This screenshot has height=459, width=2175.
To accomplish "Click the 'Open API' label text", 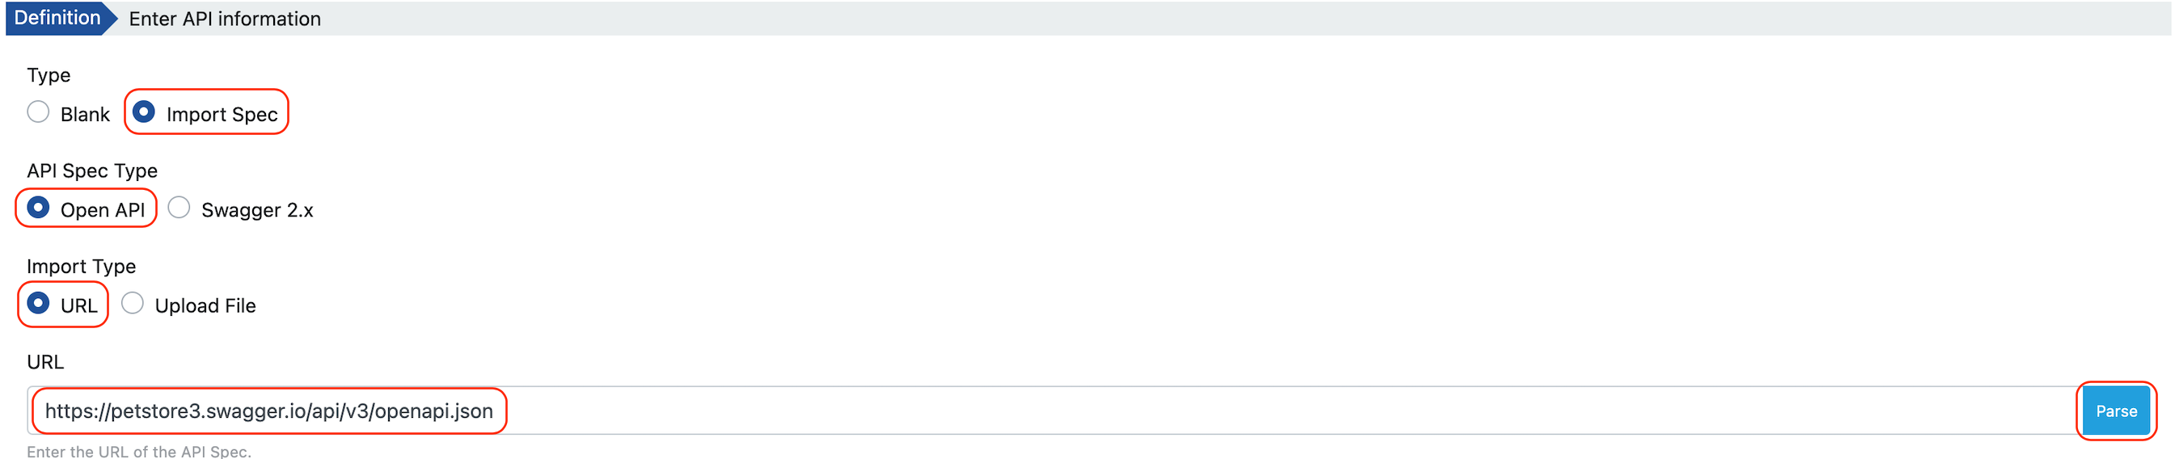I will coord(103,210).
